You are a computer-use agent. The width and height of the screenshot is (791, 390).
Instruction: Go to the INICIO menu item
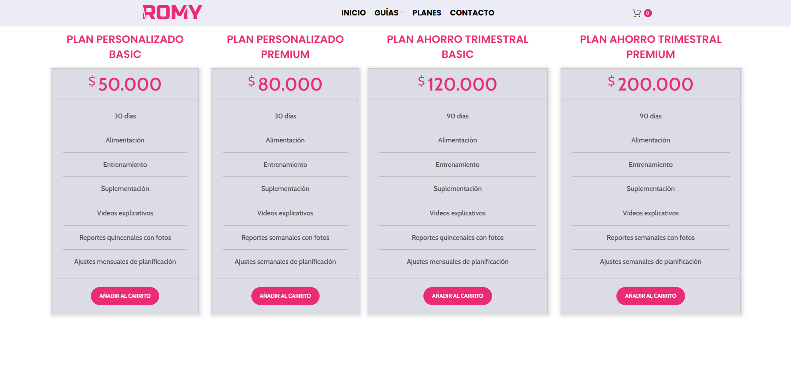tap(353, 13)
